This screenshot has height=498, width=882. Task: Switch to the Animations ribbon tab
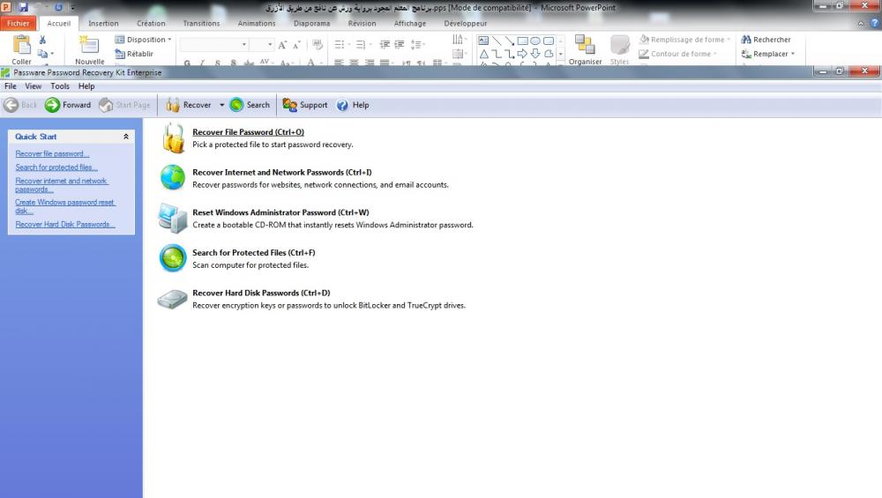pyautogui.click(x=257, y=24)
